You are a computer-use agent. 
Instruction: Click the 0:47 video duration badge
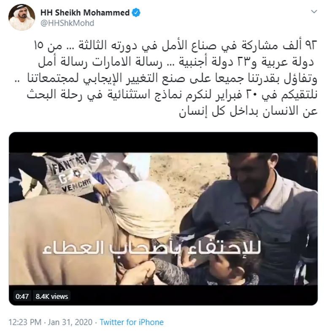tap(22, 296)
